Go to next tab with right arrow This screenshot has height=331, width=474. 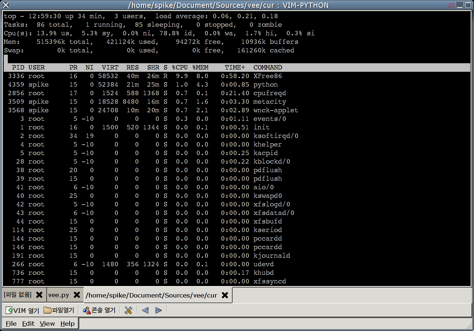158,310
